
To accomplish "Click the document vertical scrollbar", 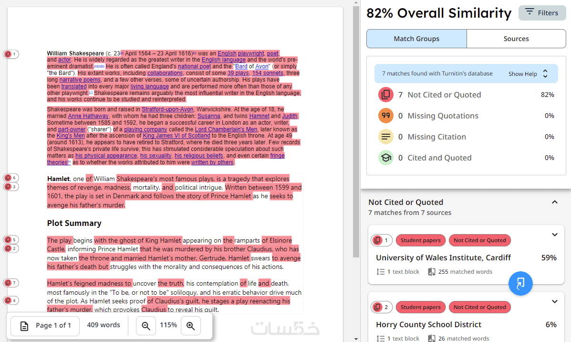I will tap(356, 129).
